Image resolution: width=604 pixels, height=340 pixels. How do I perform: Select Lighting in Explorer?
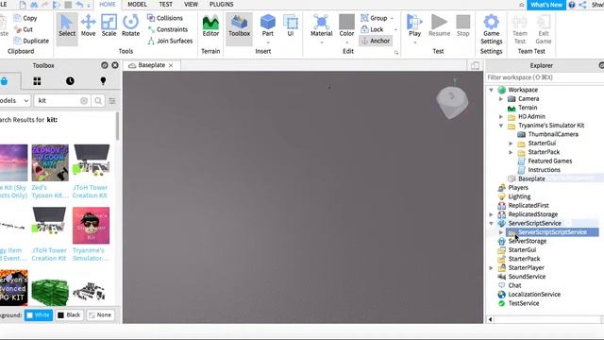[x=519, y=196]
